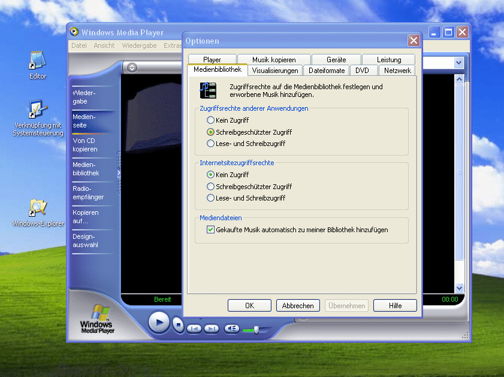Viewport: 504px width, 377px height.
Task: Click the stop button in Media Player
Action: [x=178, y=324]
